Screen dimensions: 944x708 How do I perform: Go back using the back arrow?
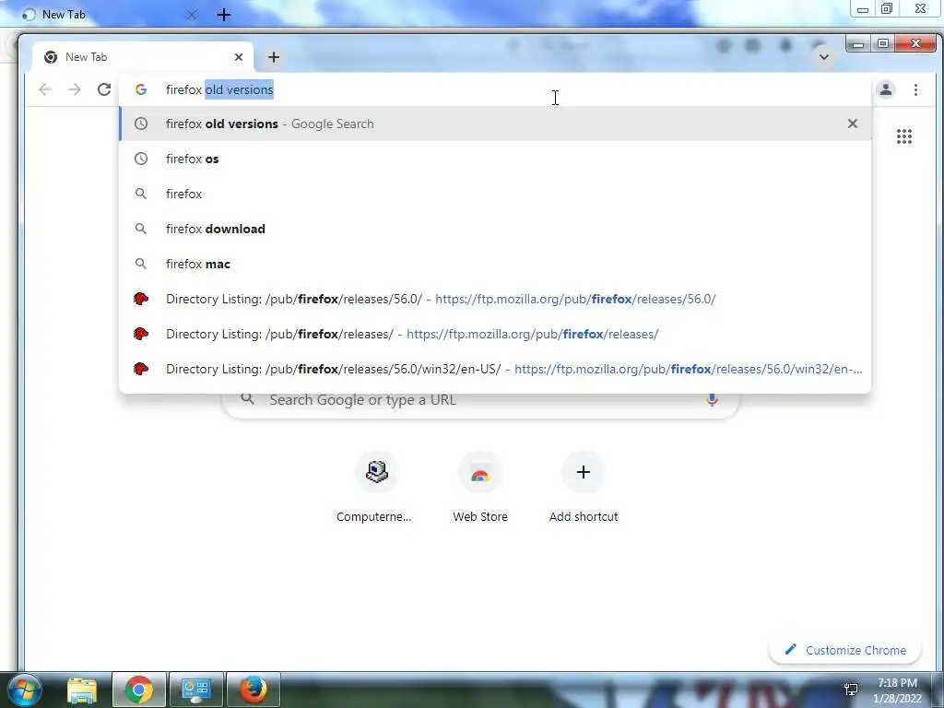44,89
